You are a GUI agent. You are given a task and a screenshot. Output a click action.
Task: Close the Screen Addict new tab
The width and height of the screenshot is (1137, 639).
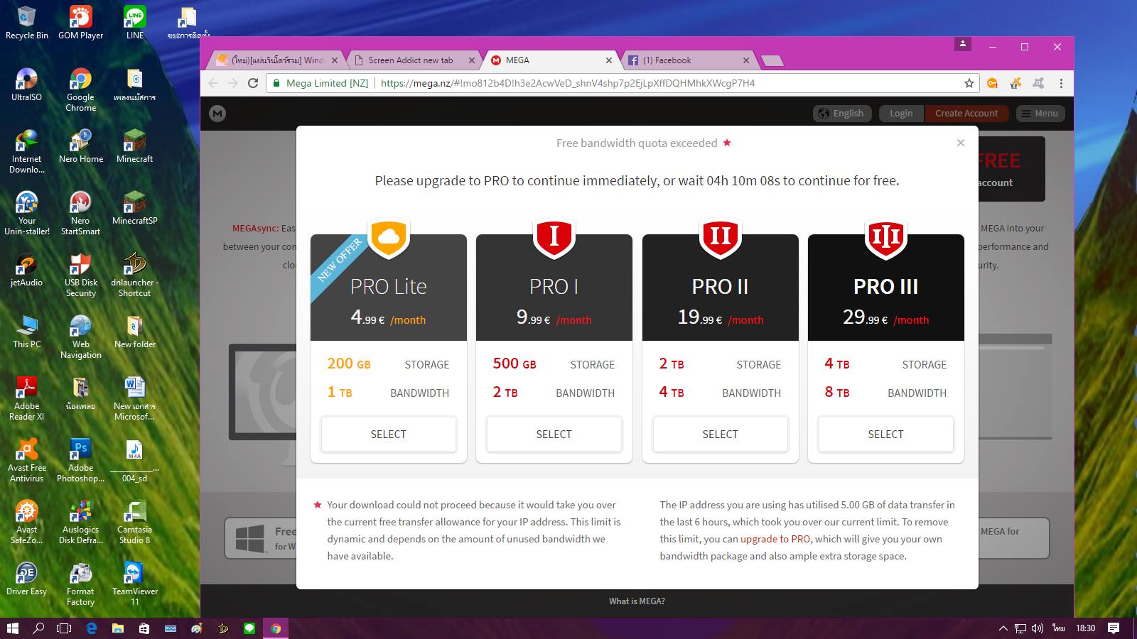[470, 60]
